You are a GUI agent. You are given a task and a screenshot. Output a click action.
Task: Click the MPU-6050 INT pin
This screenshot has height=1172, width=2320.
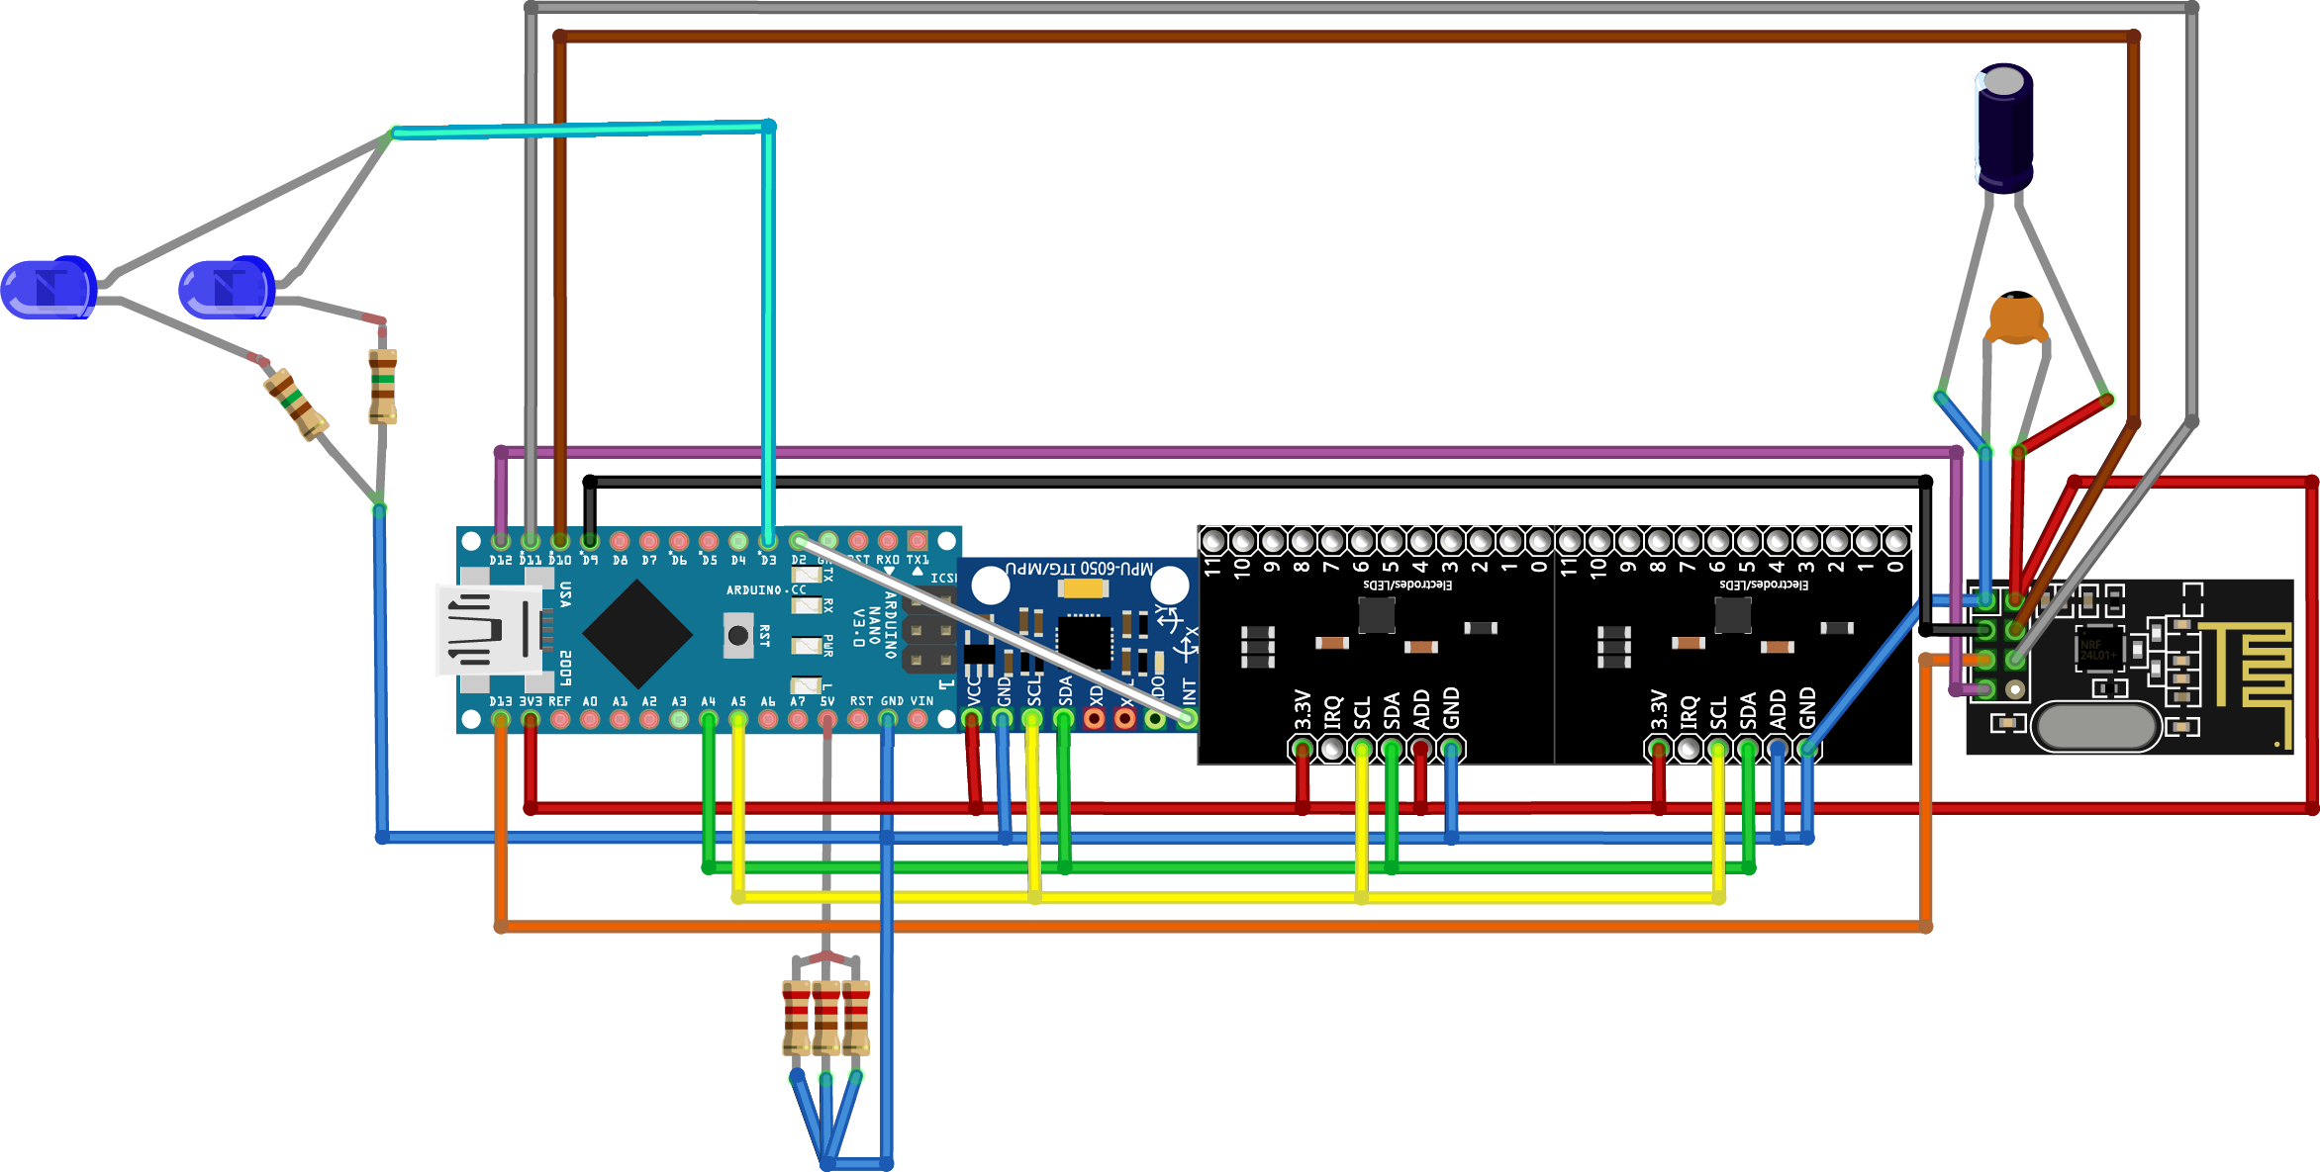pos(1187,719)
